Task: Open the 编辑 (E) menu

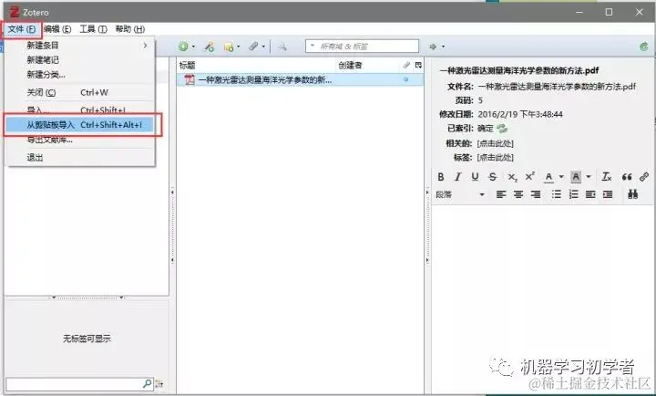Action: [x=57, y=29]
